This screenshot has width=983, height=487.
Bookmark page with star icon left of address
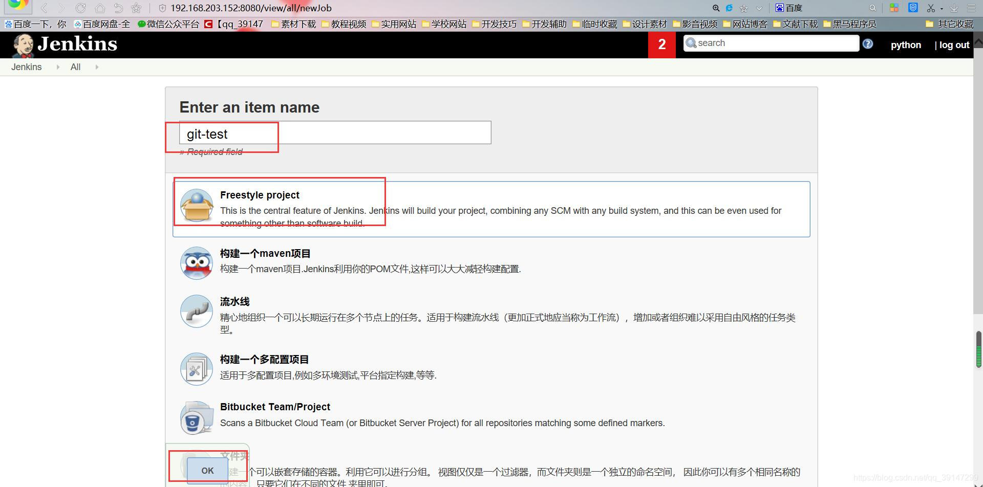point(136,8)
